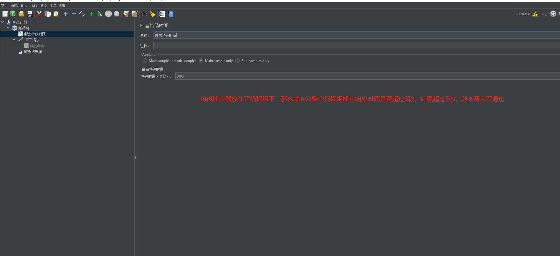Collapse the 线程组 tree node
Screen dimensions: 560x256
click(8, 28)
